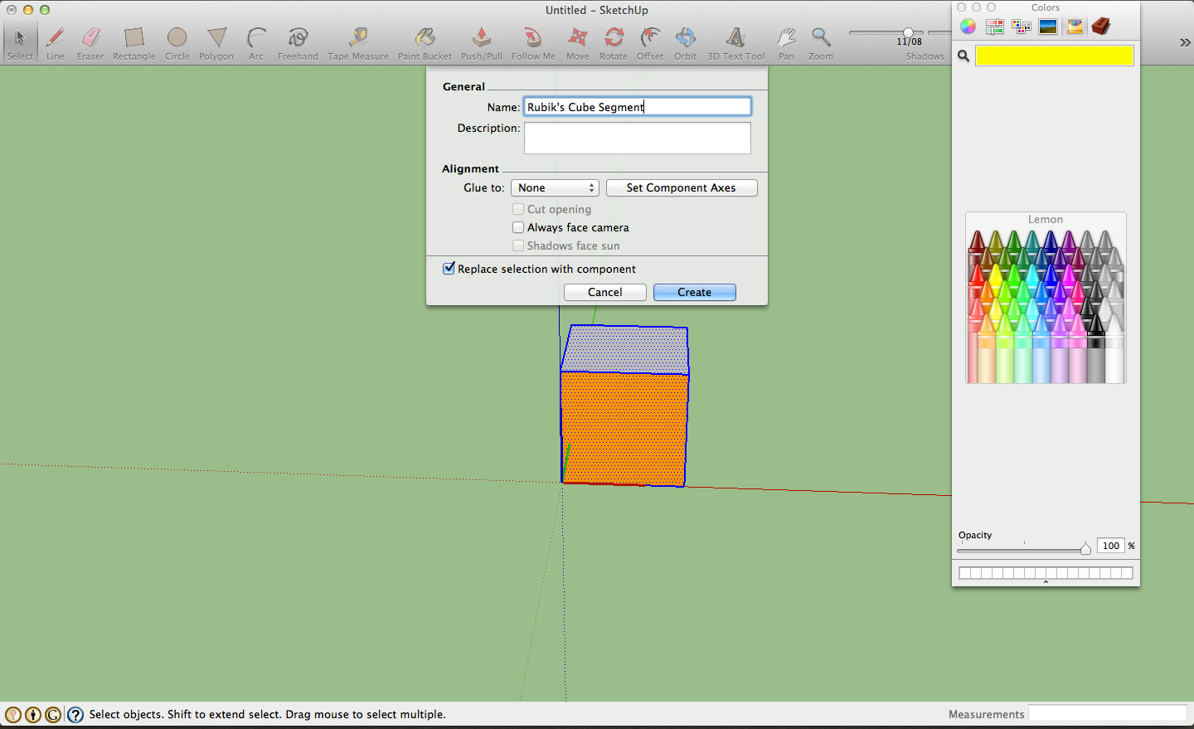Image resolution: width=1194 pixels, height=729 pixels.
Task: Switch to the Color Wheel tab
Action: tap(968, 26)
